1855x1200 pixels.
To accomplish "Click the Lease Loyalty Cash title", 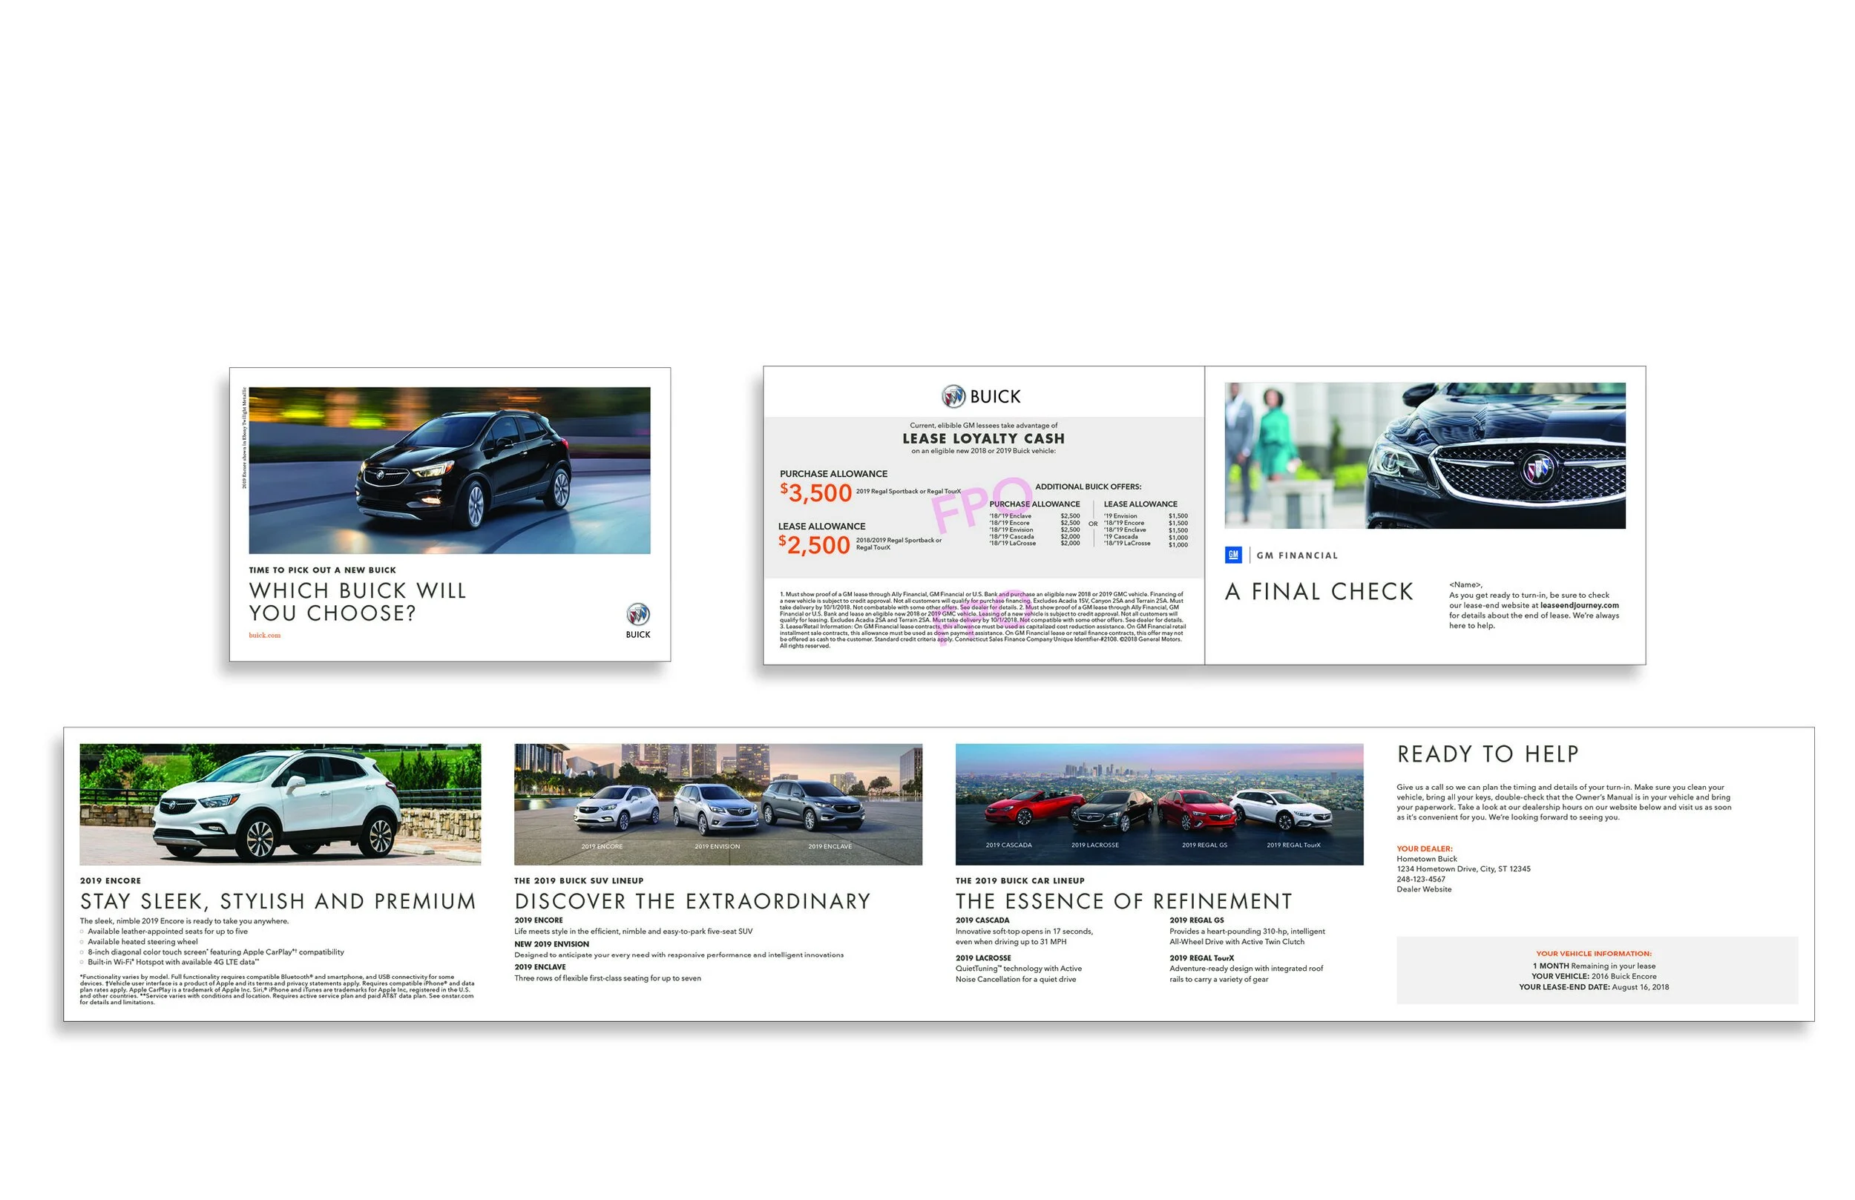I will (x=983, y=439).
